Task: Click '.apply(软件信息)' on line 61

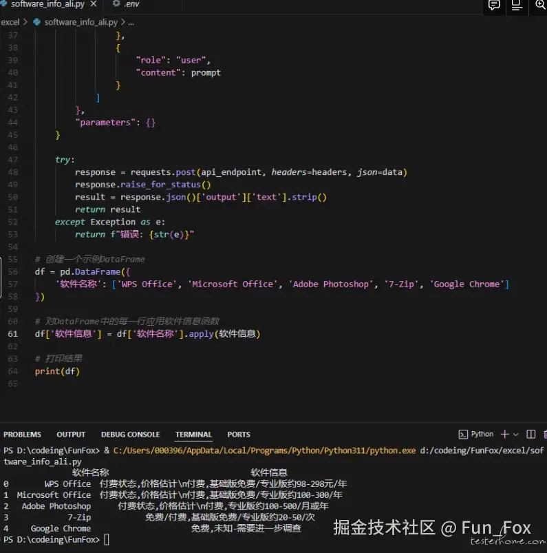Action: 222,334
